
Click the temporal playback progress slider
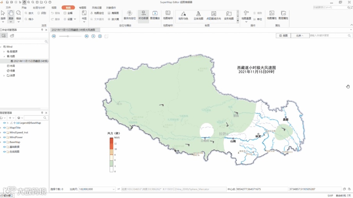pos(70,36)
